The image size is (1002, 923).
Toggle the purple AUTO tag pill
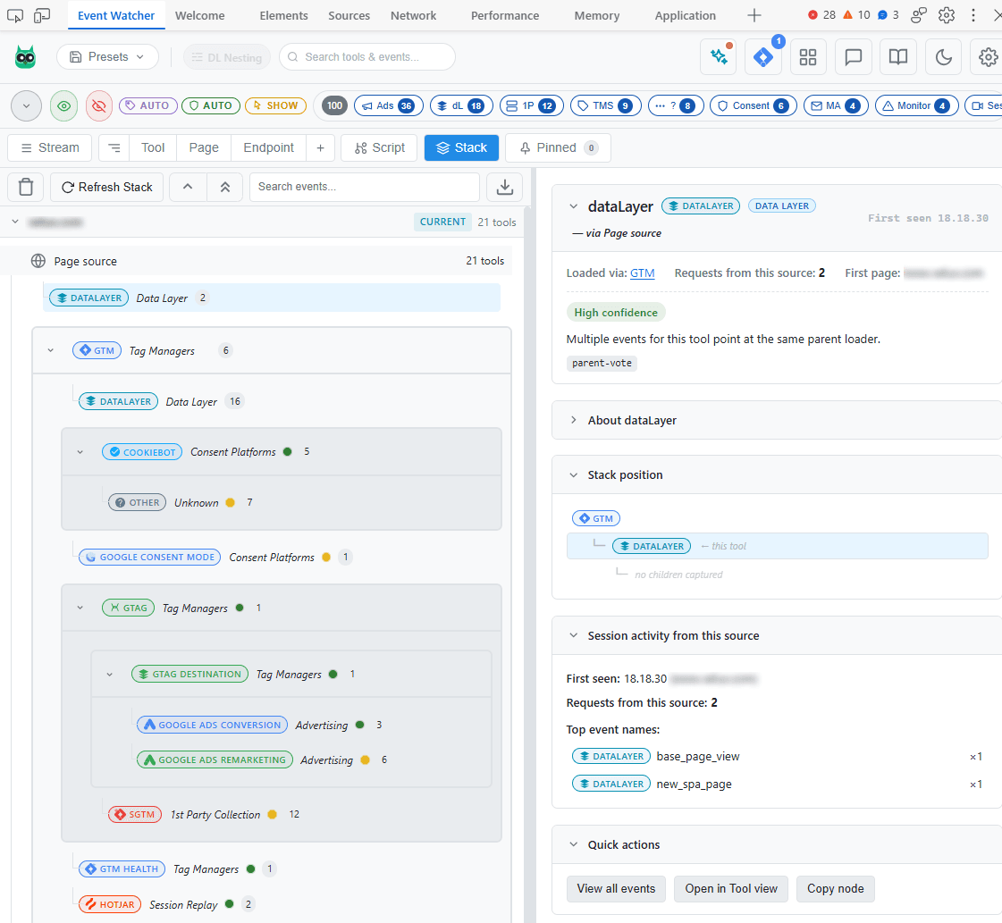pos(147,105)
